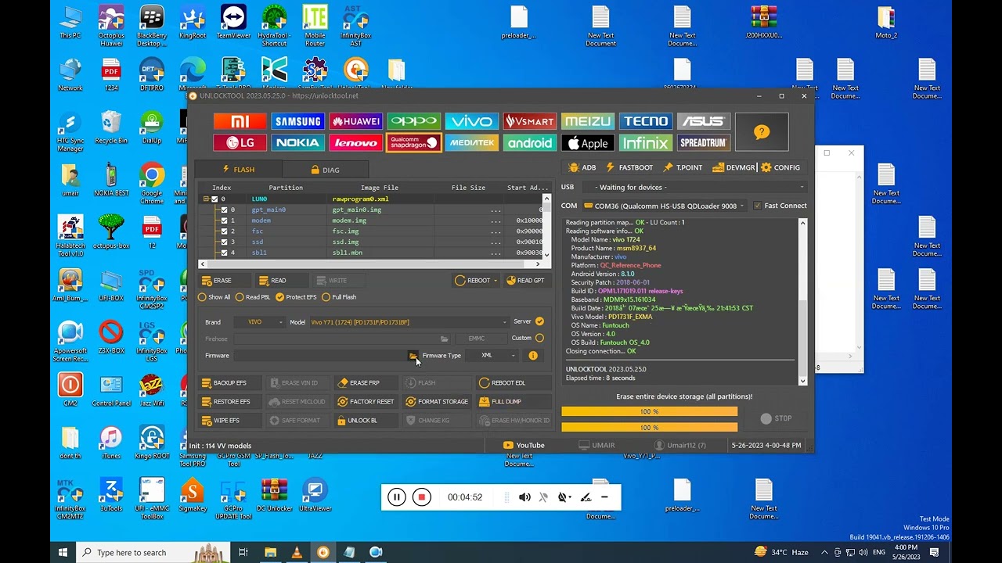Open Windows Start menu
1002x563 pixels.
[x=63, y=552]
